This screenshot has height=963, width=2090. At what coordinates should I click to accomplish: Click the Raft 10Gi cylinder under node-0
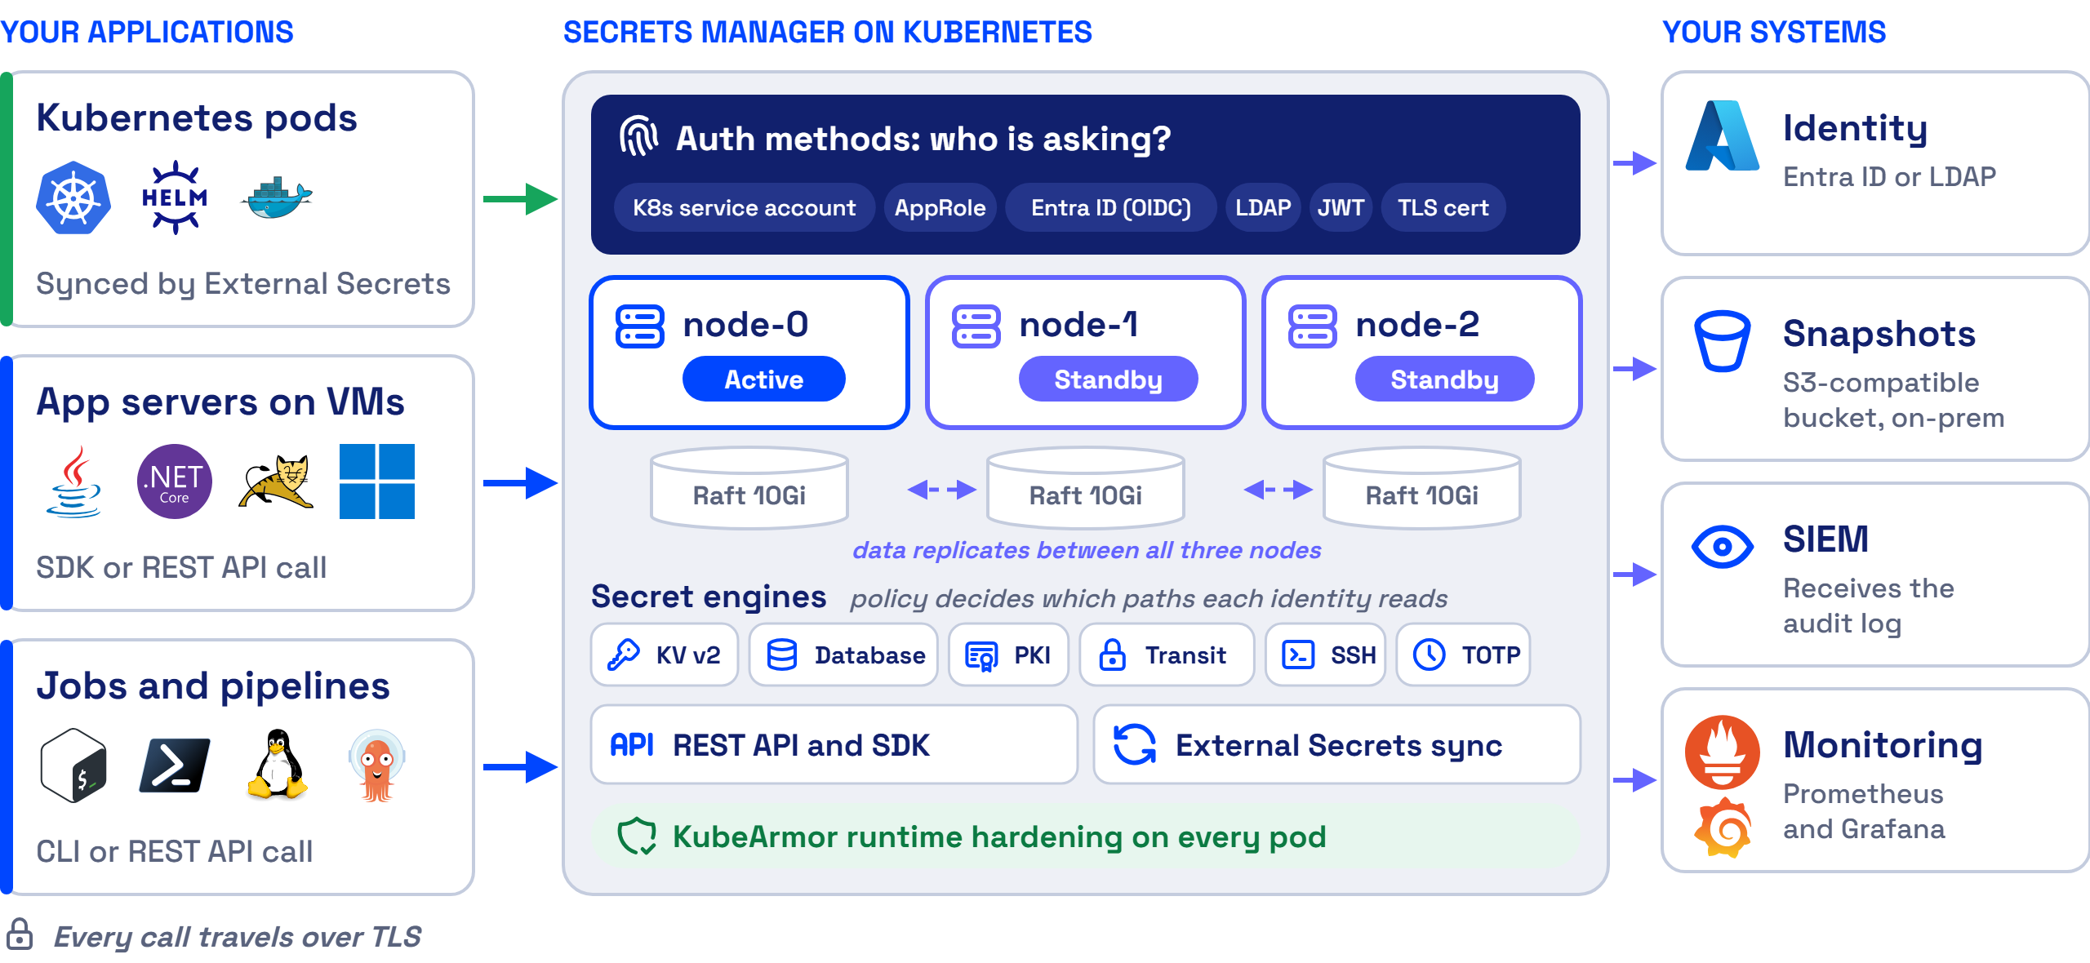pyautogui.click(x=749, y=488)
